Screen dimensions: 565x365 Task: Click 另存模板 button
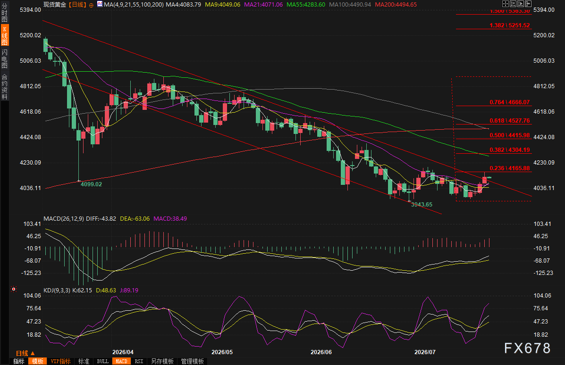click(x=162, y=361)
